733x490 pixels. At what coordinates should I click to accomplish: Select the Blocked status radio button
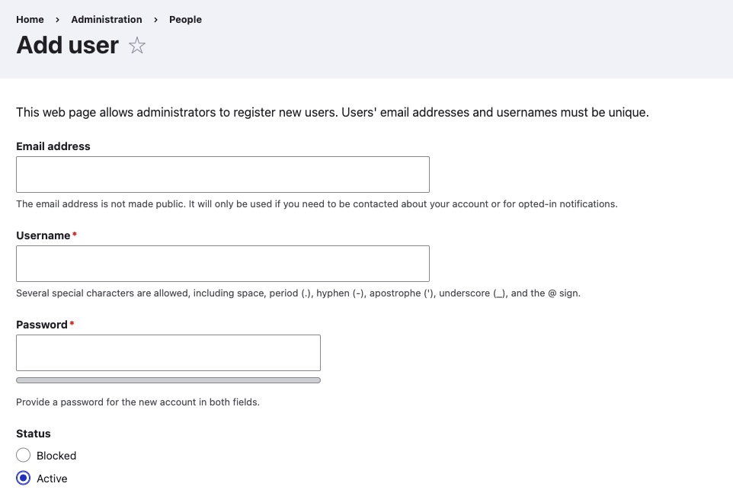coord(24,455)
